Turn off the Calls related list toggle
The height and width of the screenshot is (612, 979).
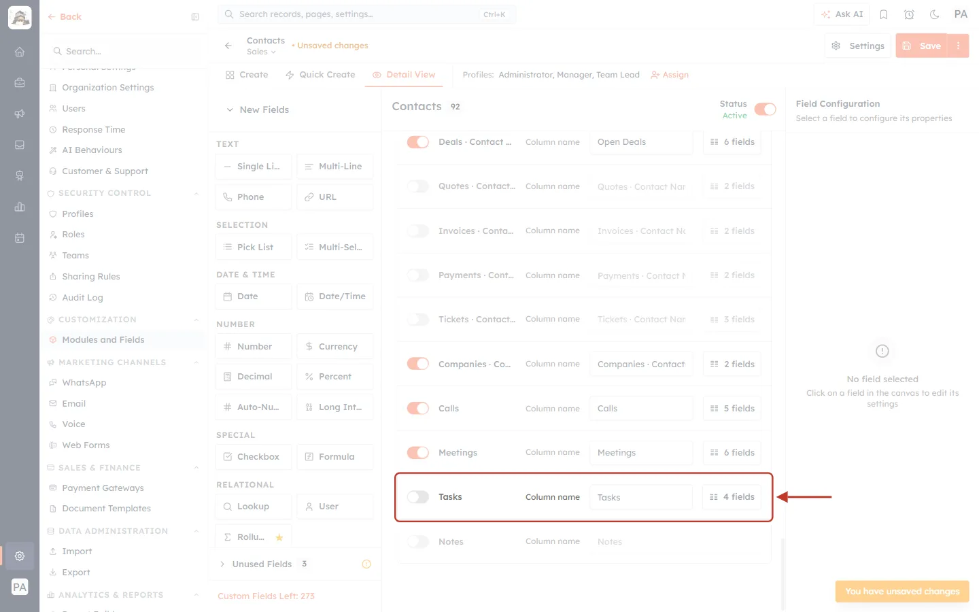pyautogui.click(x=418, y=408)
